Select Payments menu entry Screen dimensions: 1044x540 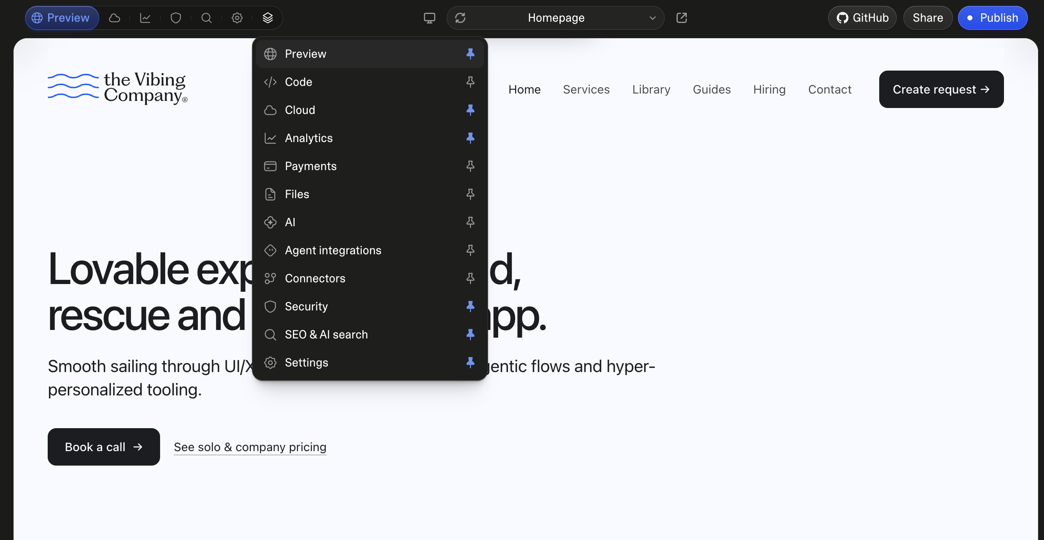[370, 166]
